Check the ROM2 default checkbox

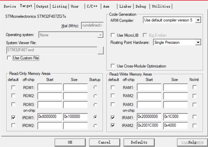coord(14,96)
